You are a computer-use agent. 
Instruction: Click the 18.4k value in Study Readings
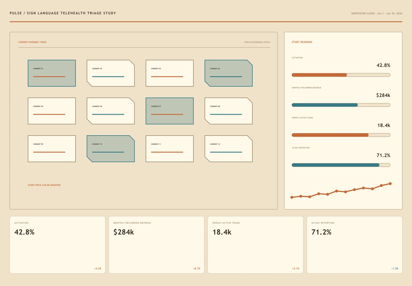tap(384, 125)
